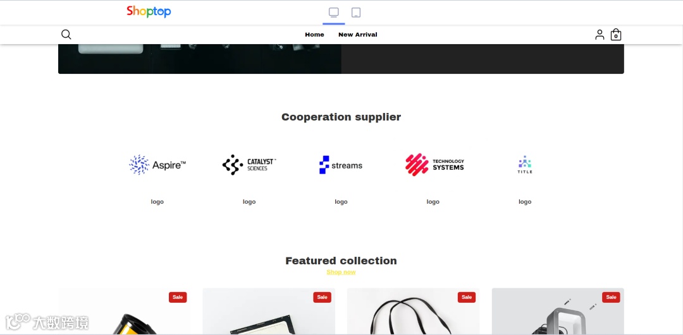Click the dark hero banner image

pyautogui.click(x=199, y=59)
